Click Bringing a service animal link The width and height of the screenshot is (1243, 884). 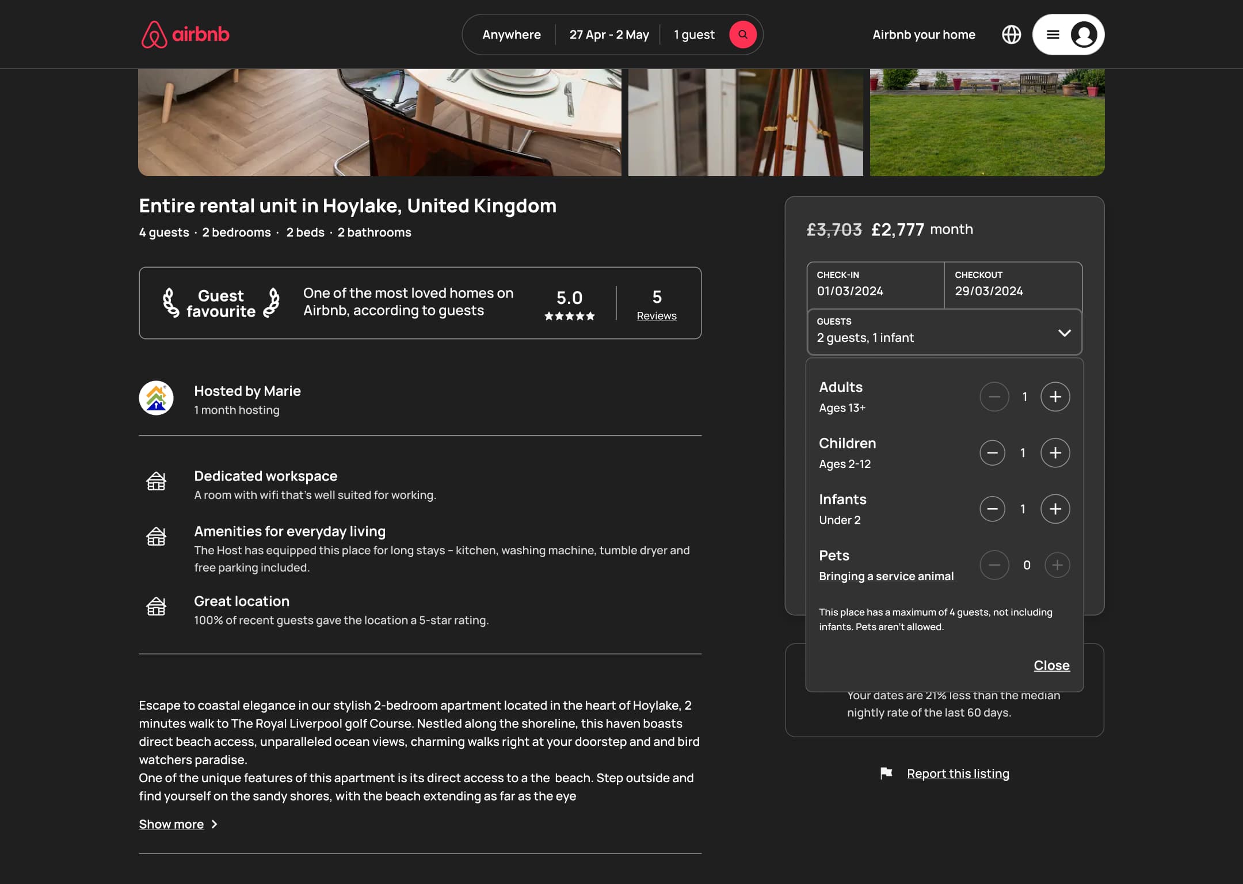pos(886,576)
